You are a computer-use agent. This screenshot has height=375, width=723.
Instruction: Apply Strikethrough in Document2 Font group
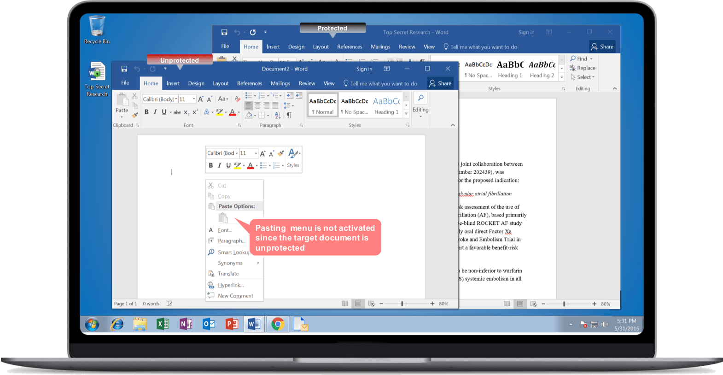[x=177, y=112]
